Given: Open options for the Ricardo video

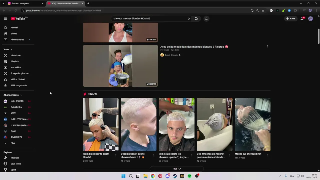Looking at the screenshot, I should tap(267, 46).
